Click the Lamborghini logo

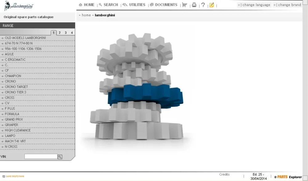(x=19, y=6)
